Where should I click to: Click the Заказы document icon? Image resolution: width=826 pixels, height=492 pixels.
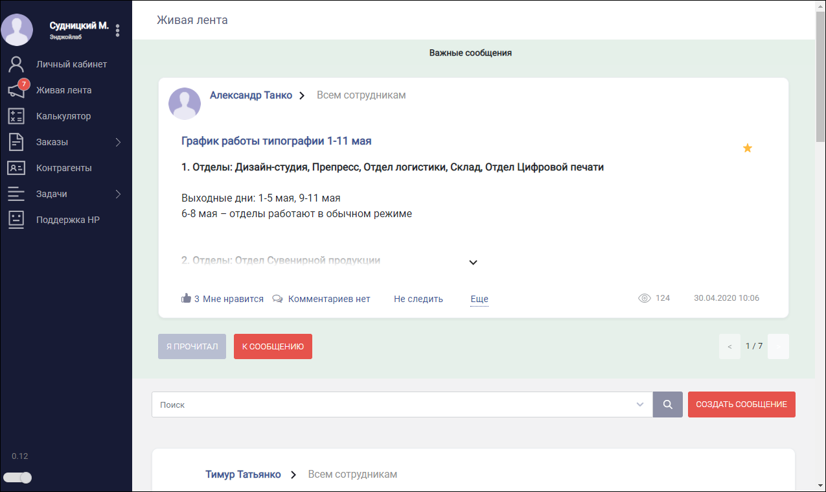(x=16, y=142)
